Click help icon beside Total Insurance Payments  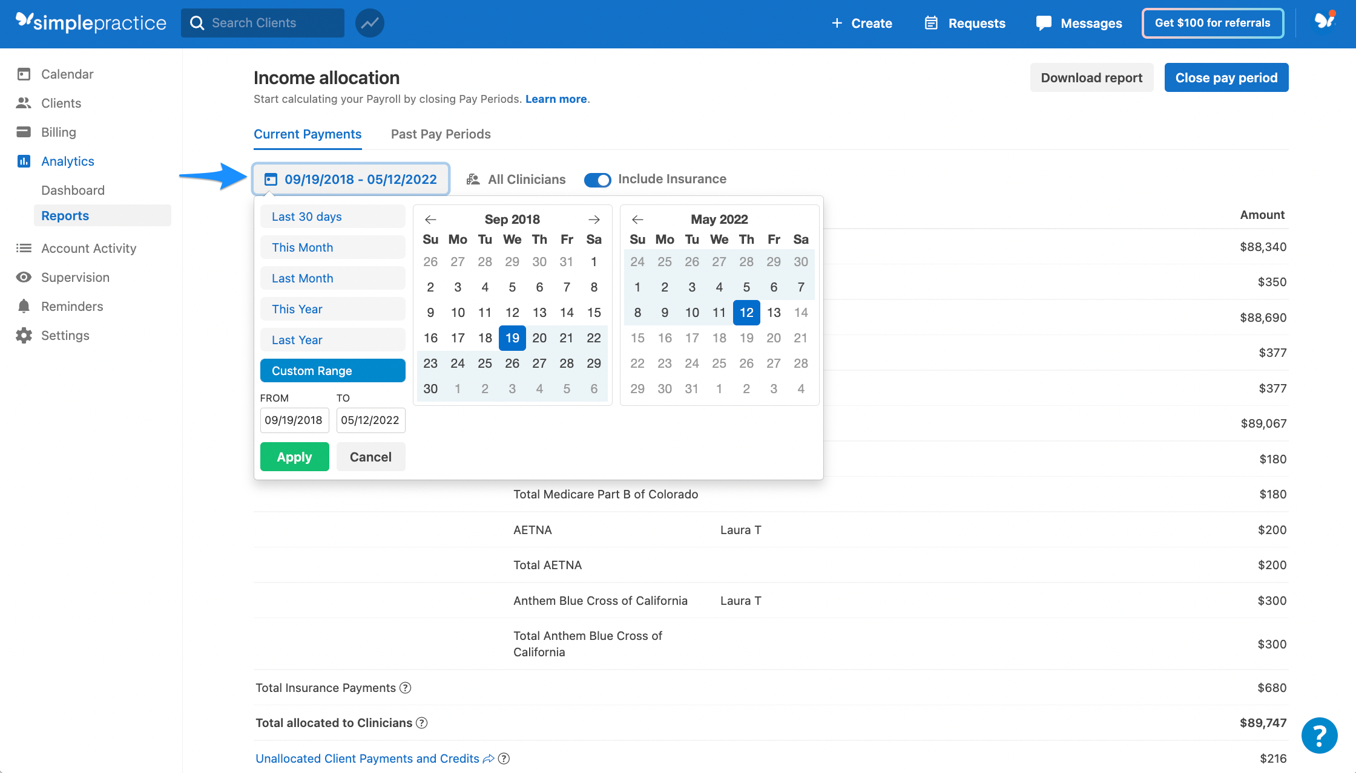tap(406, 688)
